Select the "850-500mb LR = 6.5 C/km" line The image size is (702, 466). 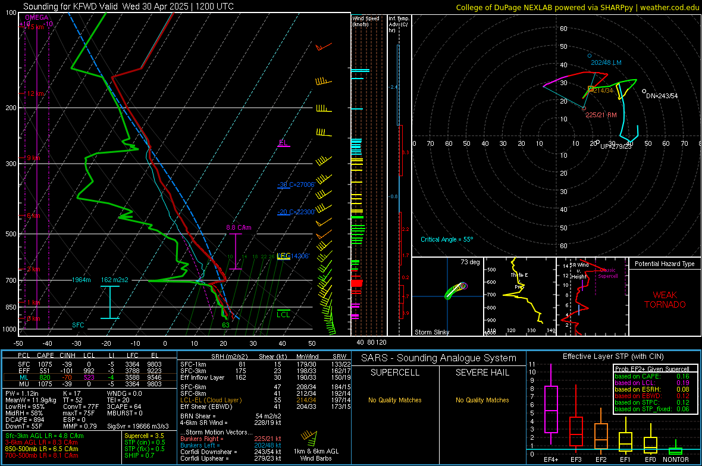click(x=42, y=449)
